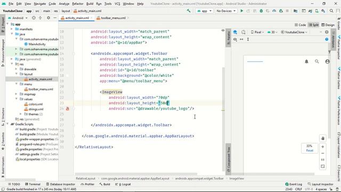Collapse the Gradle Scripts node
Screen dimensions: 341x192
pos(7,124)
